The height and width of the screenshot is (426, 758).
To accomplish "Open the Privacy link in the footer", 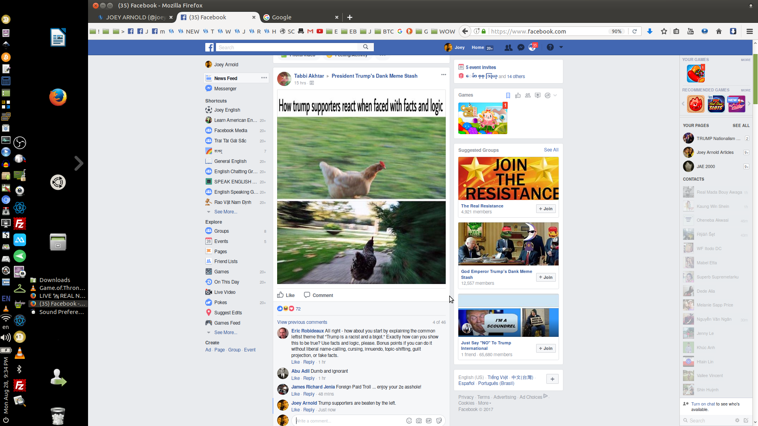I will point(465,397).
